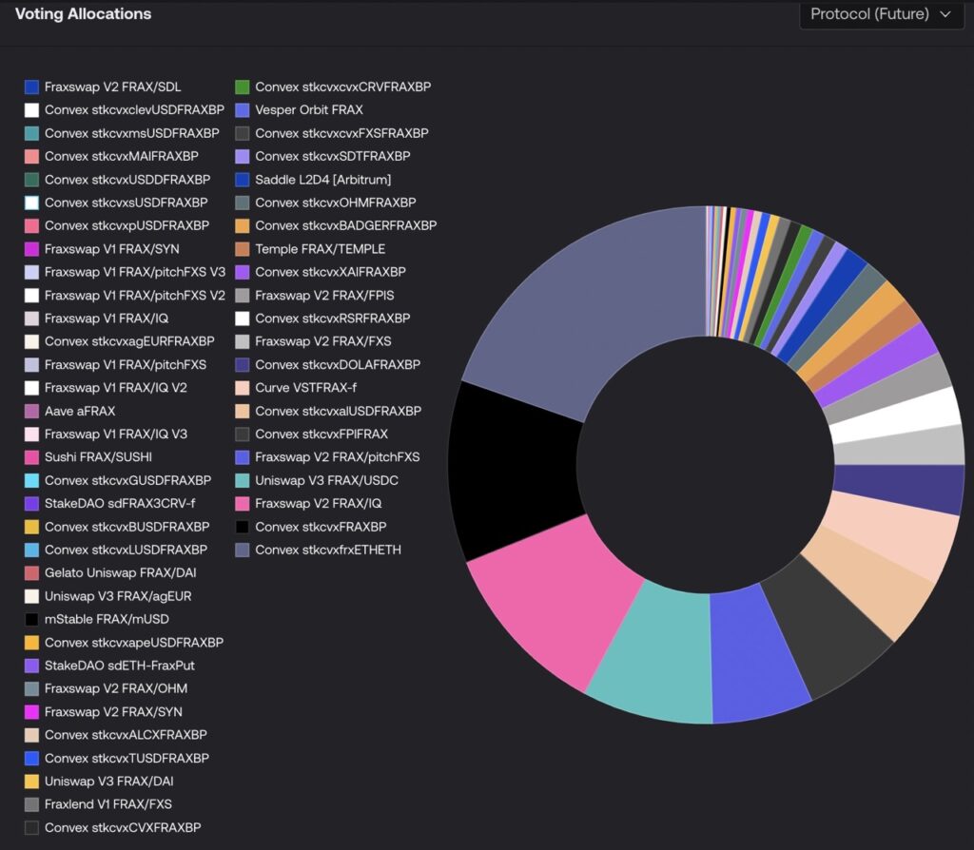Click the Convex stkcvxfrxETHETH legend swatch
Image resolution: width=974 pixels, height=850 pixels.
[243, 551]
